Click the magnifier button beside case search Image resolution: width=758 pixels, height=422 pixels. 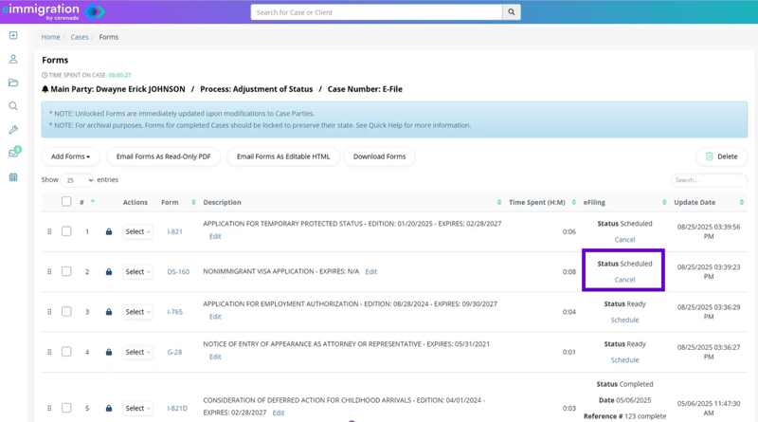tap(512, 12)
